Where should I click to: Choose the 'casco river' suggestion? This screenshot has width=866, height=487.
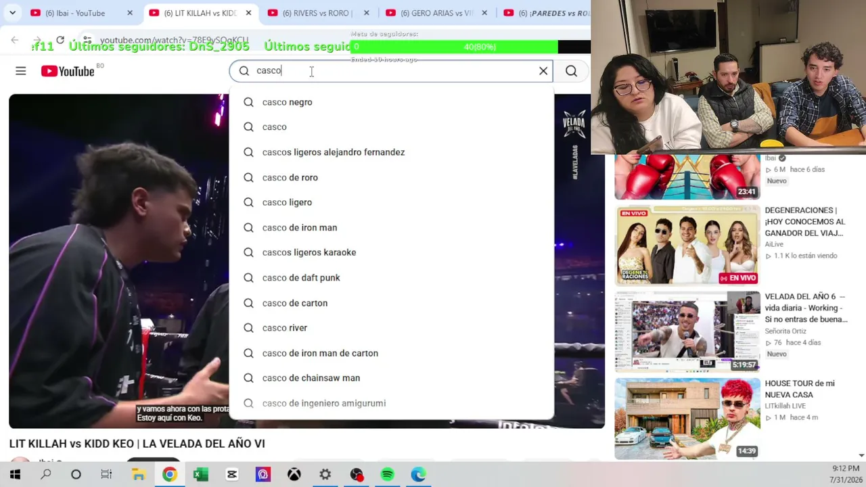point(391,328)
